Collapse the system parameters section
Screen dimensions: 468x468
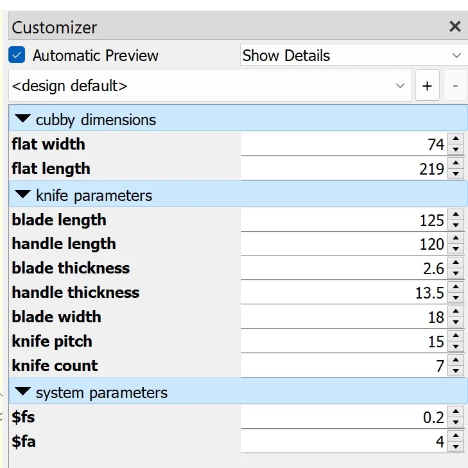point(23,392)
